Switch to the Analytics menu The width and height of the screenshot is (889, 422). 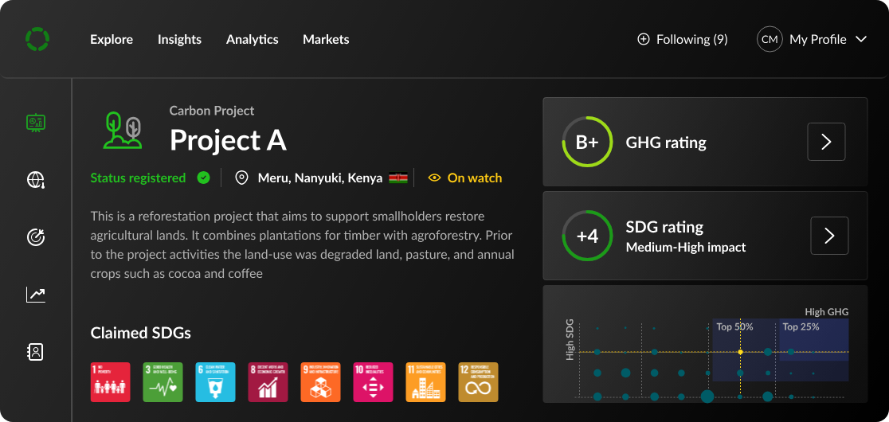pos(252,39)
